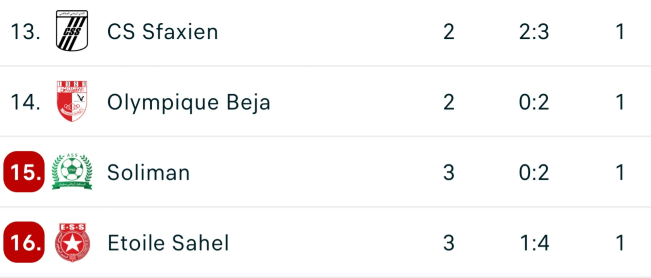Click Etoile Sahel goal record 1:4
Screen dimensions: 651x278
pyautogui.click(x=535, y=243)
